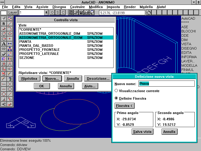Screen dimensions: 201x151
Task: Click the Nuovo nome text field
Action: [167, 84]
